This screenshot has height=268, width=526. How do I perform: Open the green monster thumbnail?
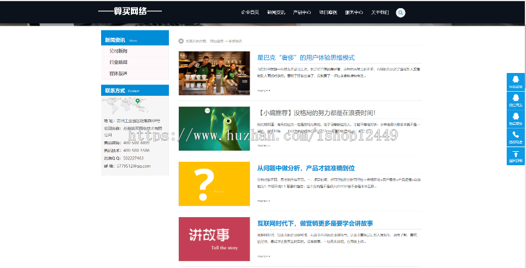click(214, 128)
